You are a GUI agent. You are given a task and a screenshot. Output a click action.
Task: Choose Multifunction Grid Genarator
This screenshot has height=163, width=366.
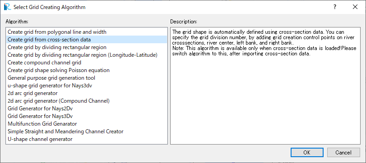pyautogui.click(x=87, y=124)
